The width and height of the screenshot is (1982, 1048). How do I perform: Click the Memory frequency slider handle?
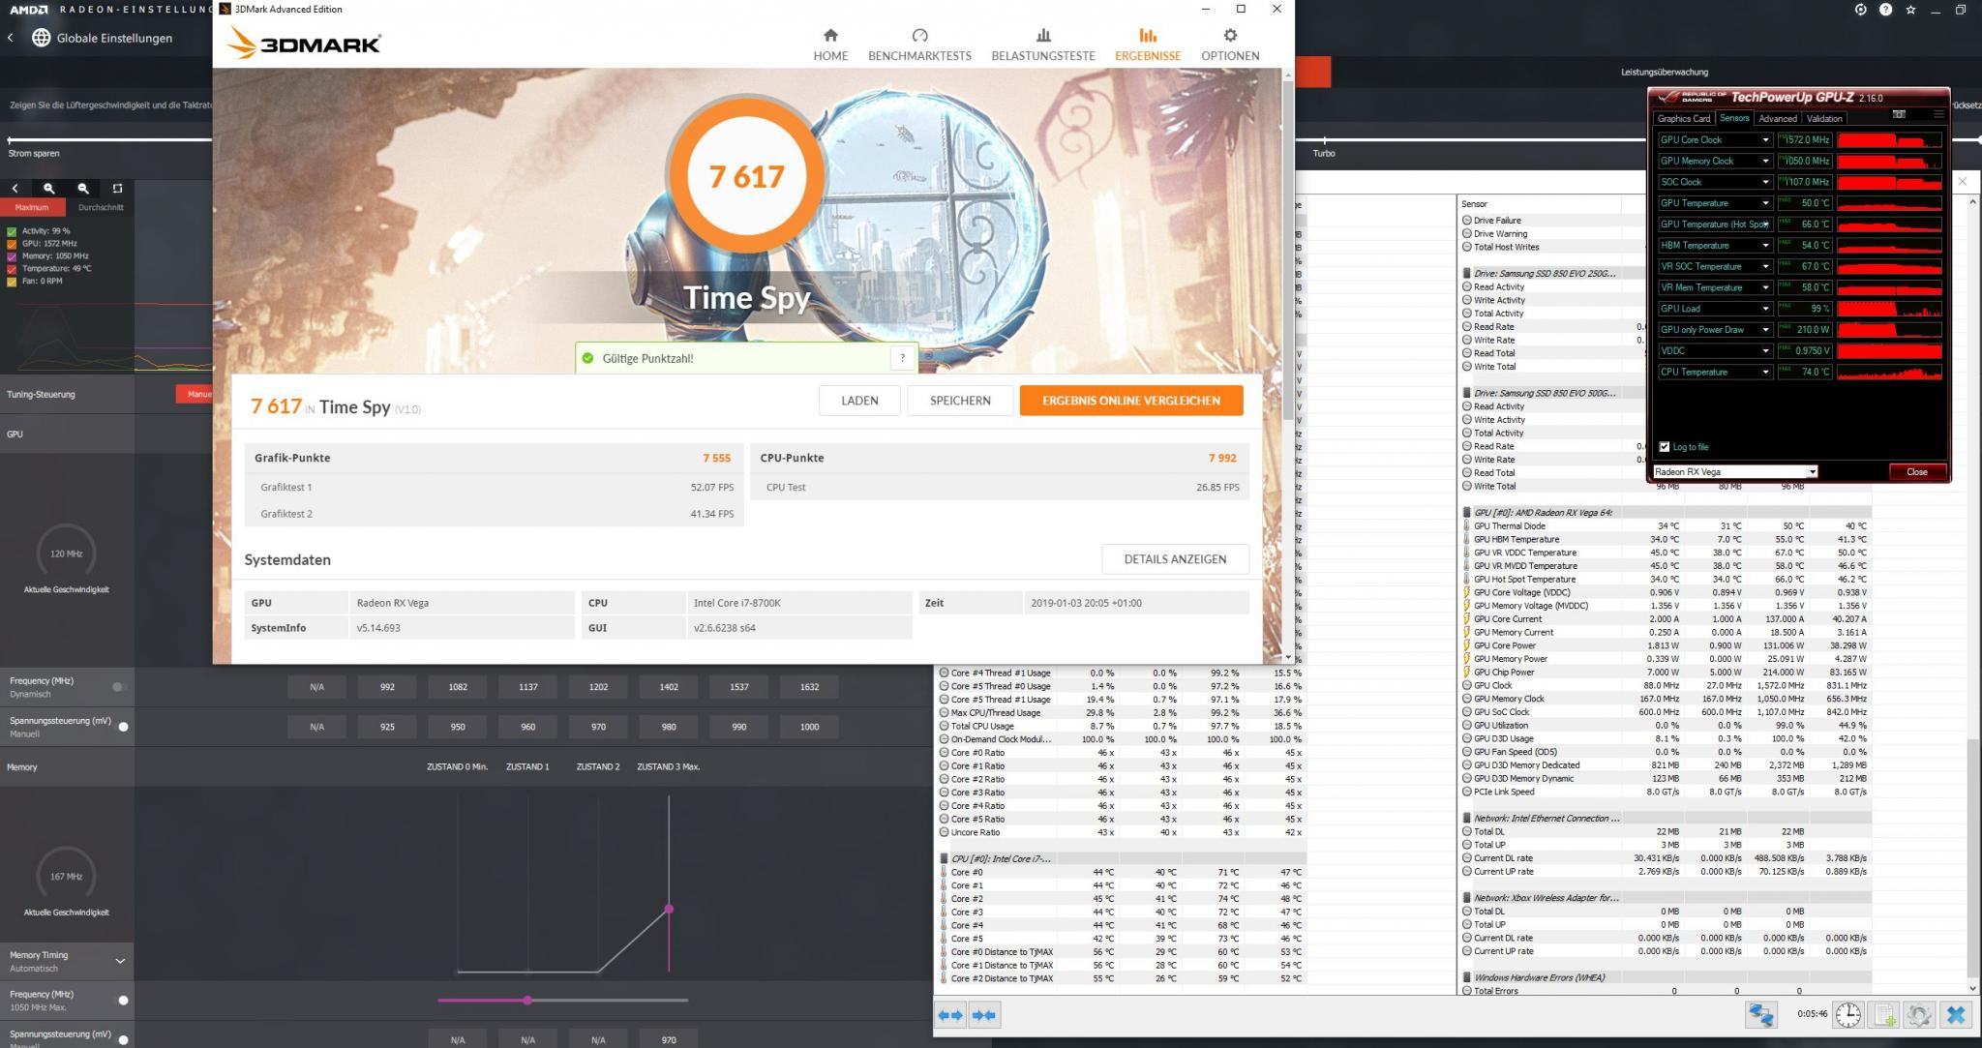tap(527, 1001)
